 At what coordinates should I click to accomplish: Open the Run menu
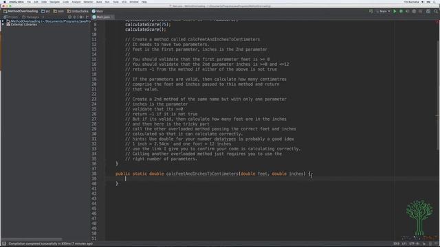click(x=107, y=1)
